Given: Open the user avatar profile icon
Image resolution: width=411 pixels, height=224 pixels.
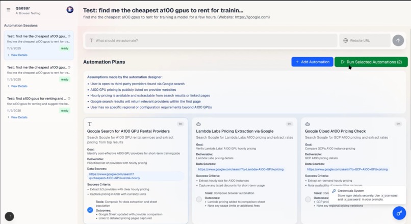Looking at the screenshot, I should pyautogui.click(x=70, y=10).
